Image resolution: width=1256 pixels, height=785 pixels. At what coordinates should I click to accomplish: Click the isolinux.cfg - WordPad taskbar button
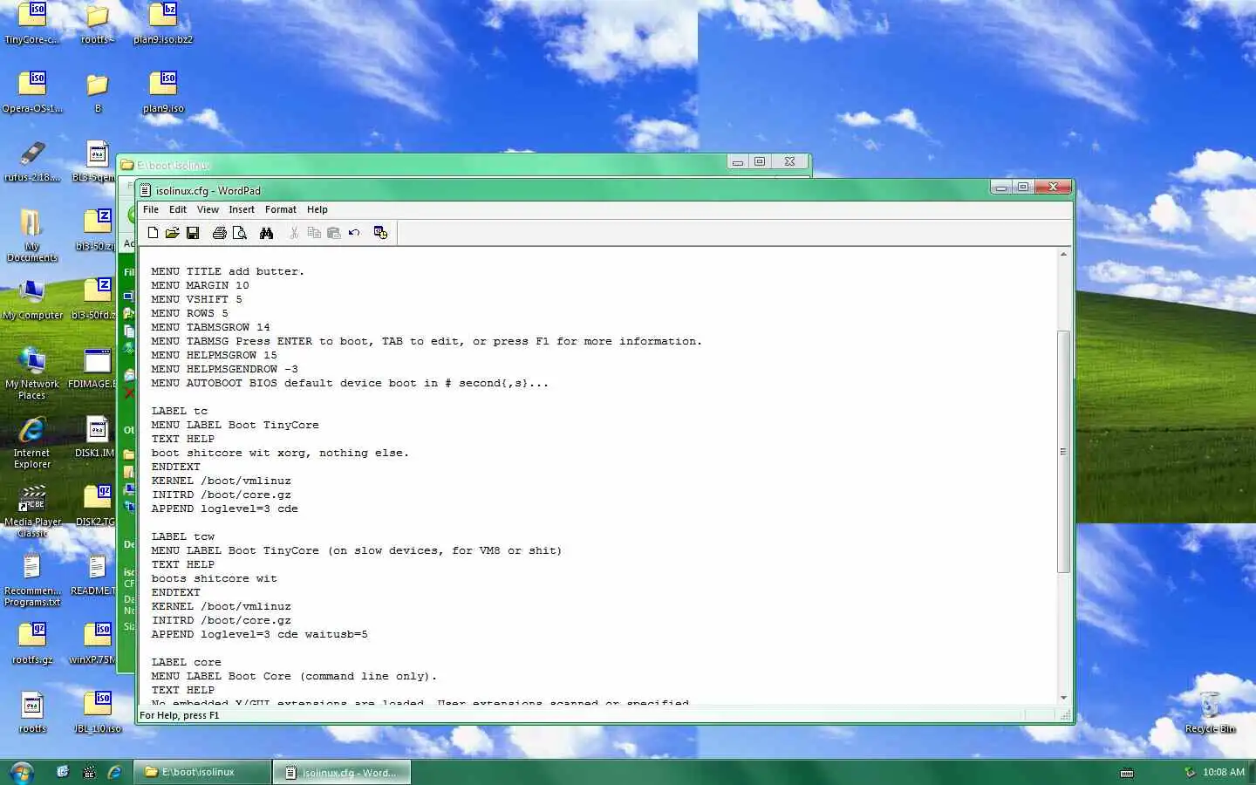[x=342, y=772]
